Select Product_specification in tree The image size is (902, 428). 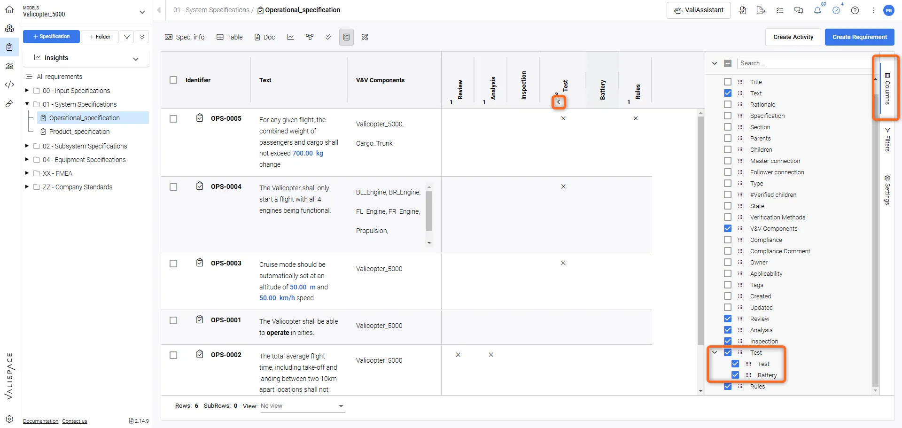point(79,132)
